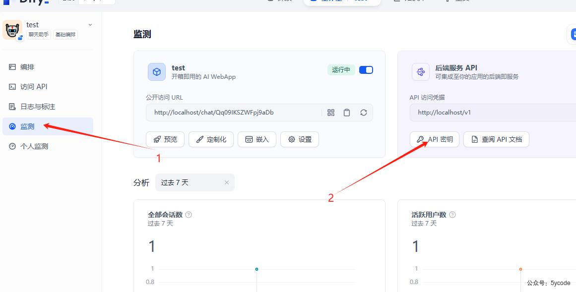Open 查阅 API 文档
The height and width of the screenshot is (292, 576).
pos(496,139)
